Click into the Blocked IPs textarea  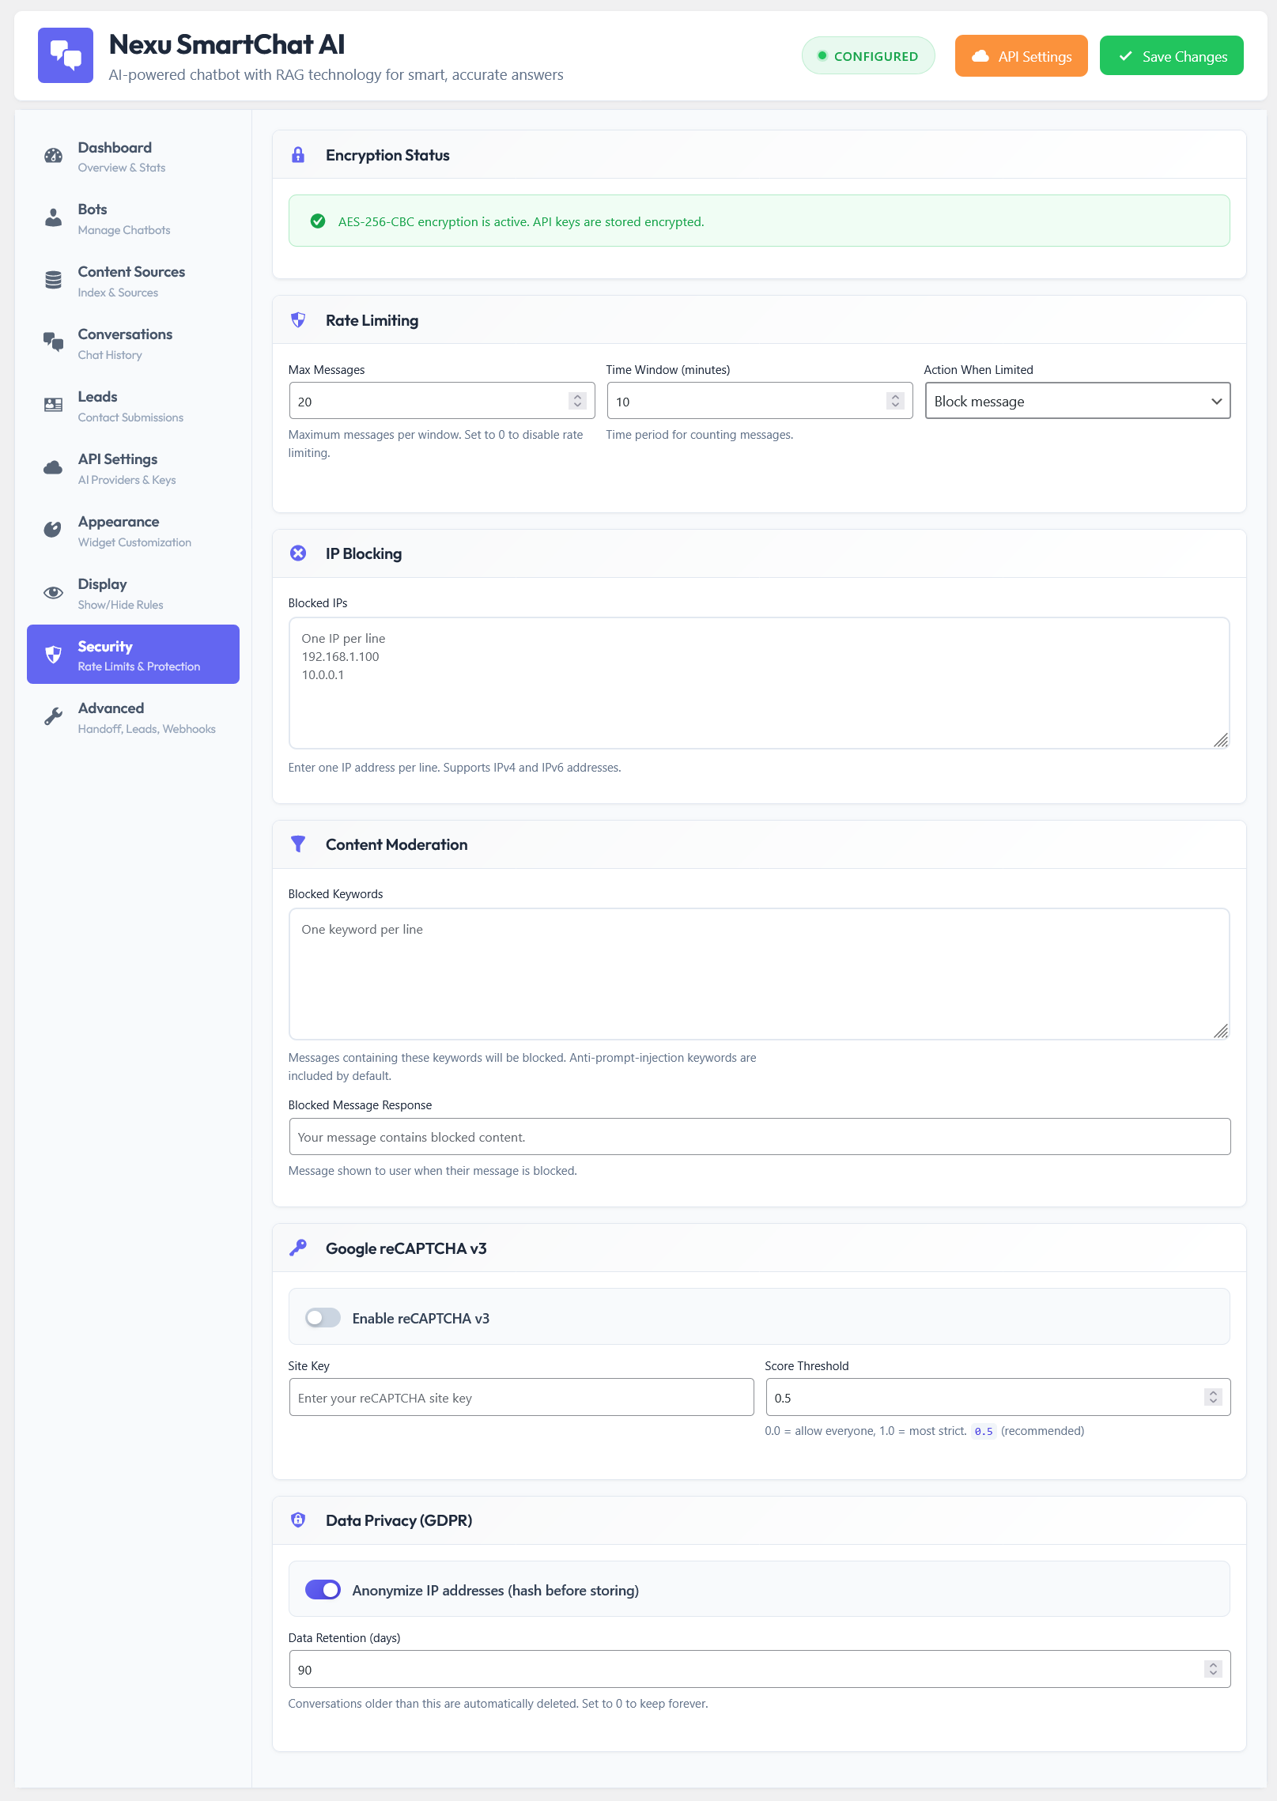tap(759, 683)
